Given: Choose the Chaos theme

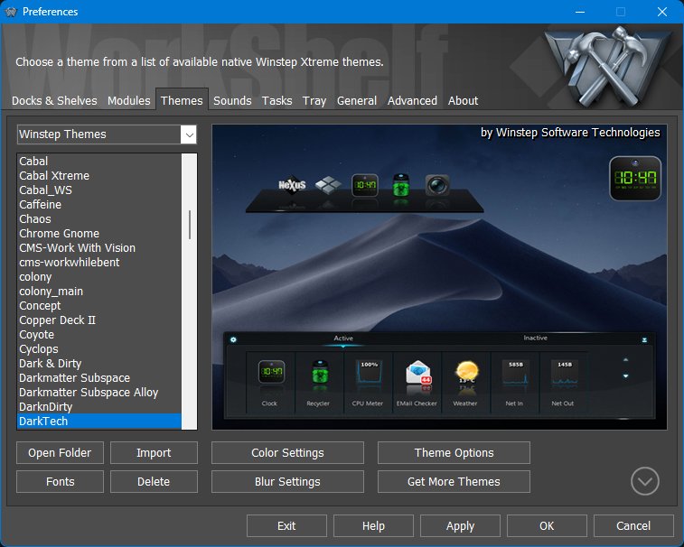Looking at the screenshot, I should 99,218.
